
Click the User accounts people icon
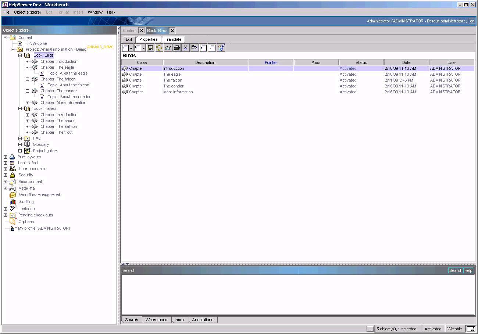click(x=13, y=169)
